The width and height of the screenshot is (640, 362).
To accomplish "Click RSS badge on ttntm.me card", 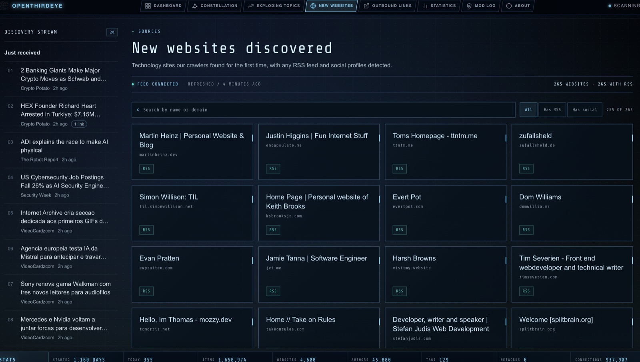I will pyautogui.click(x=400, y=169).
